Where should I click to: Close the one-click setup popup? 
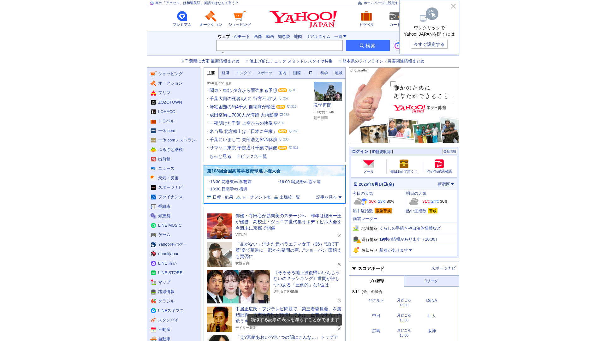click(453, 6)
